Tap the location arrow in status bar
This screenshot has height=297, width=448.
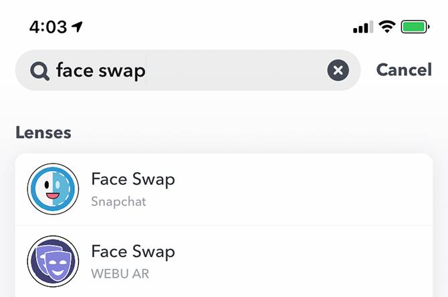[x=78, y=27]
